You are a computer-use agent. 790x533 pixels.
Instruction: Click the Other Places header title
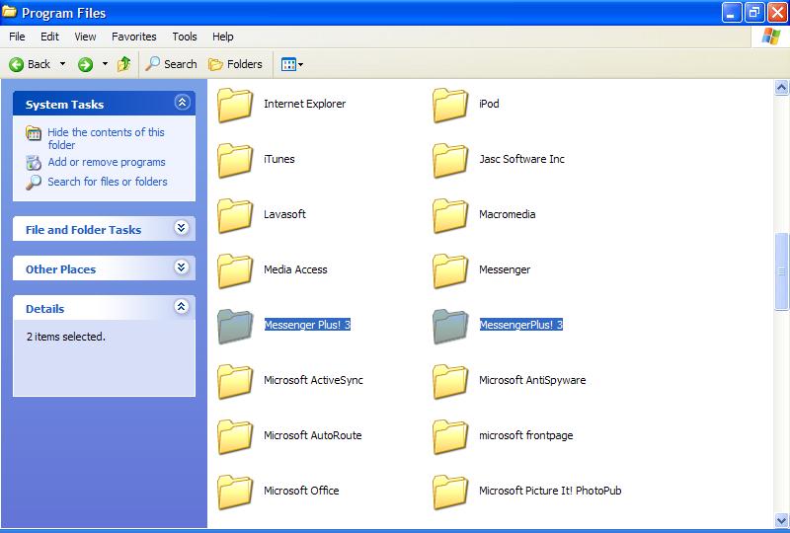60,269
